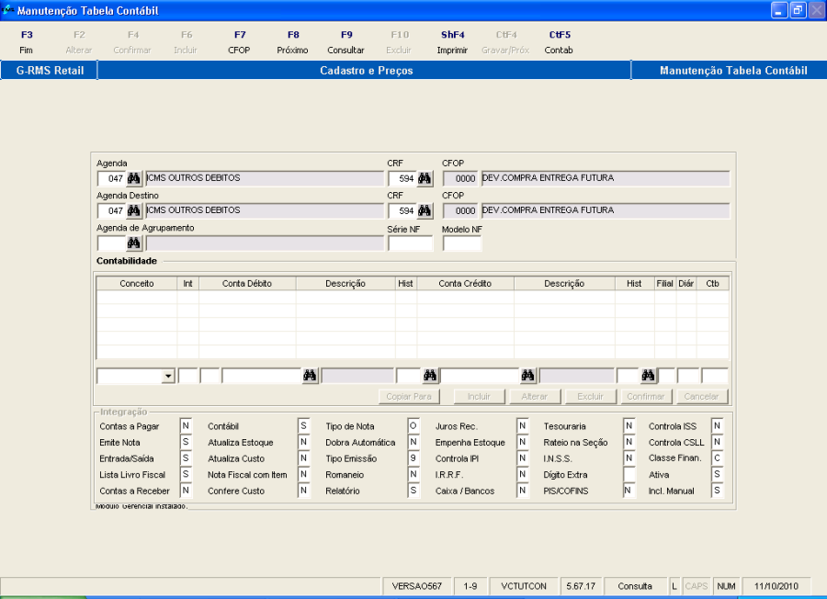This screenshot has height=599, width=827.
Task: Print using the ShF4 Imprimir command
Action: (x=452, y=42)
